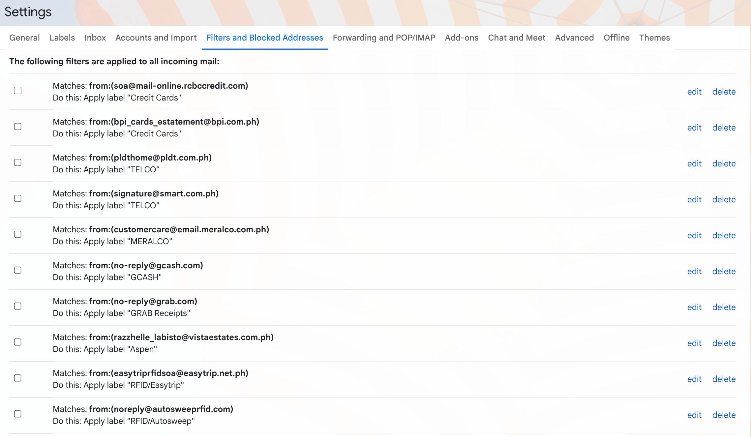The image size is (751, 437).
Task: Open the Chat and Meet tab
Action: (x=517, y=38)
